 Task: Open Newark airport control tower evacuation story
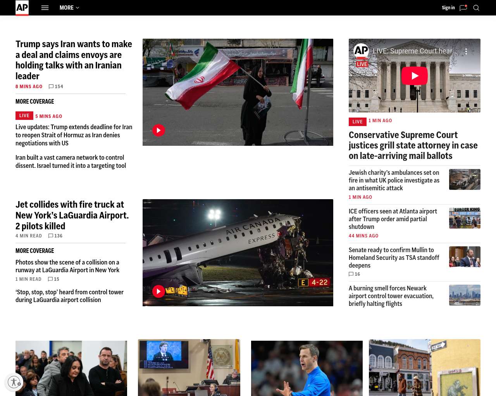(x=391, y=296)
